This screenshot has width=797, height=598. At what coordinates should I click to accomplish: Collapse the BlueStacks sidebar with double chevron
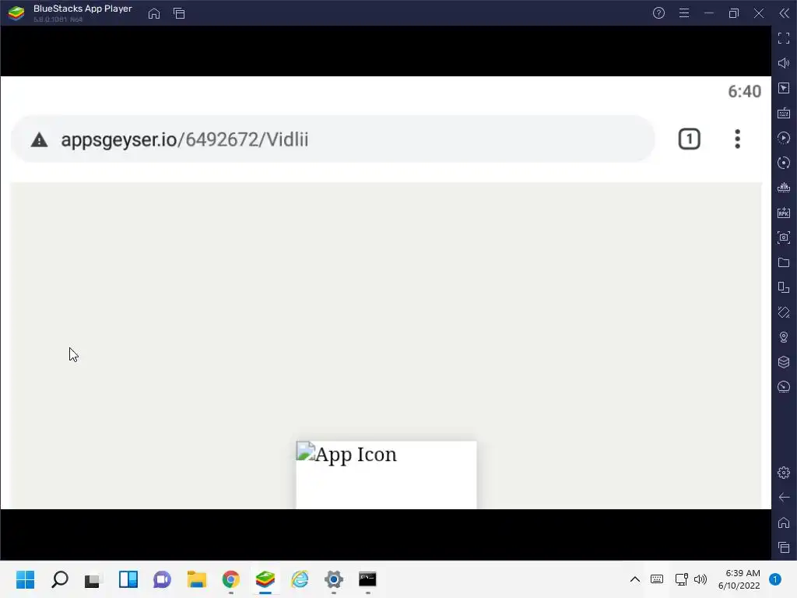[x=785, y=13]
